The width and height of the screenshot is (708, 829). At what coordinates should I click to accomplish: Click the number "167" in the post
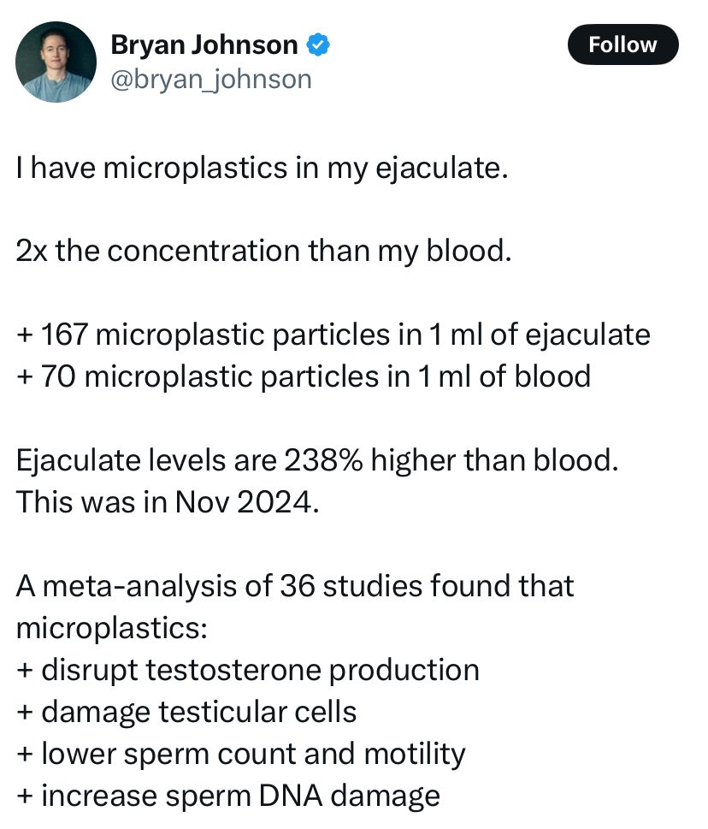(62, 335)
